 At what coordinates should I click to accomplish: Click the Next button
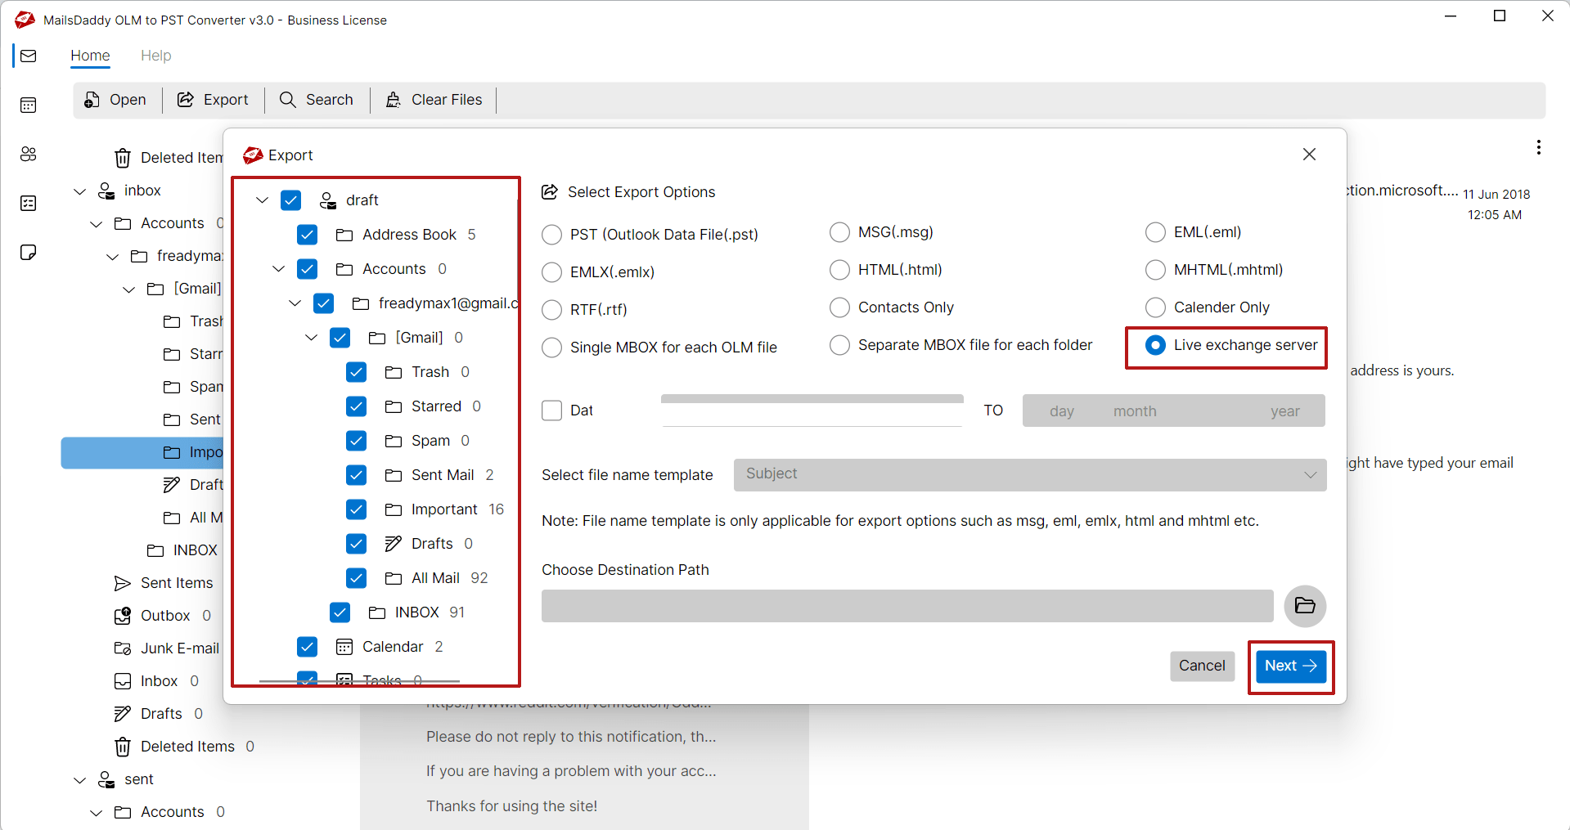(1291, 666)
